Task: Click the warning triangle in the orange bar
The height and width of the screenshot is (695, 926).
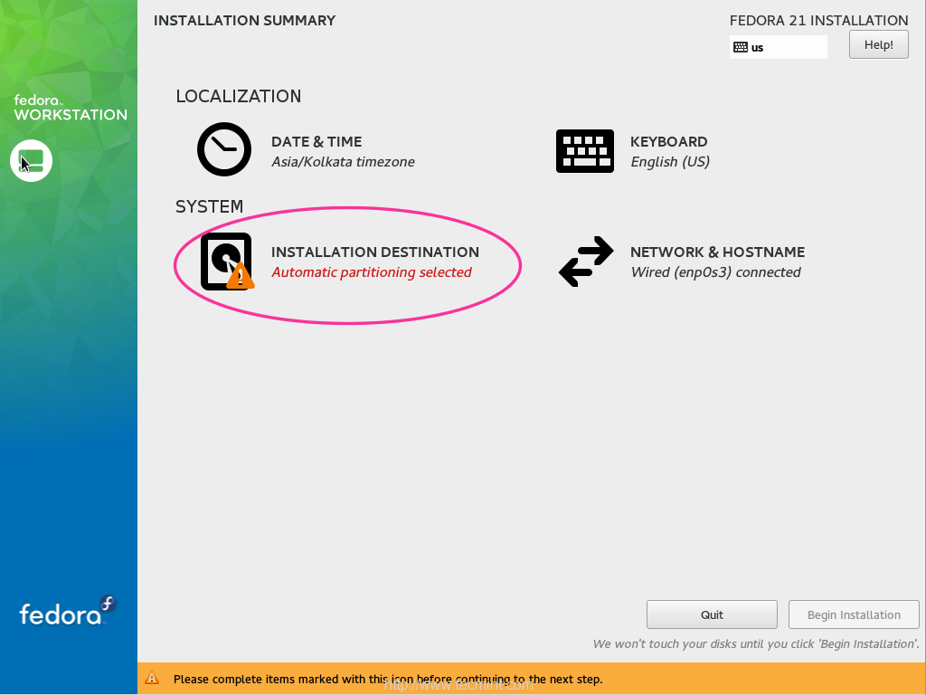Action: click(152, 678)
